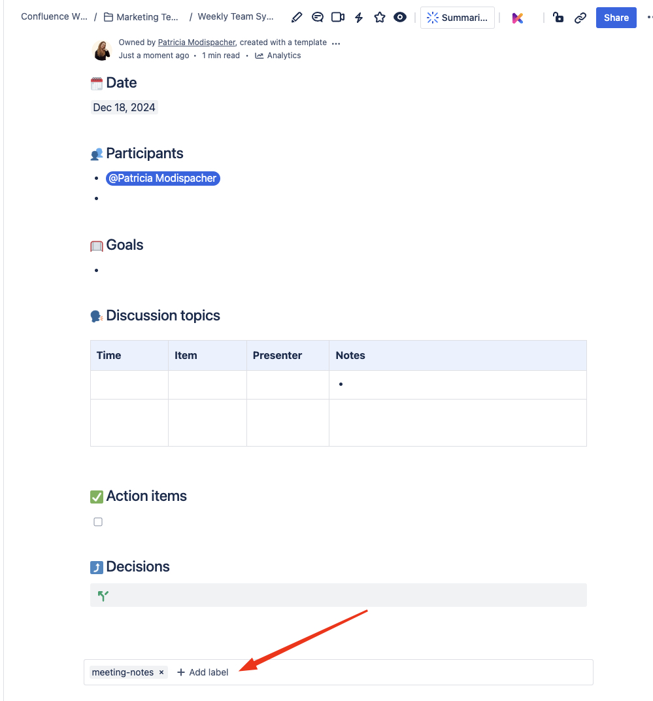Viewport: 653px width, 701px height.
Task: Open the inline comments icon
Action: [x=317, y=17]
